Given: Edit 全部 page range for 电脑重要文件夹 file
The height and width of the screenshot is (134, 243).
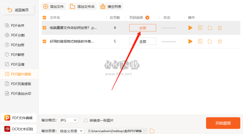Looking at the screenshot, I should (143, 28).
